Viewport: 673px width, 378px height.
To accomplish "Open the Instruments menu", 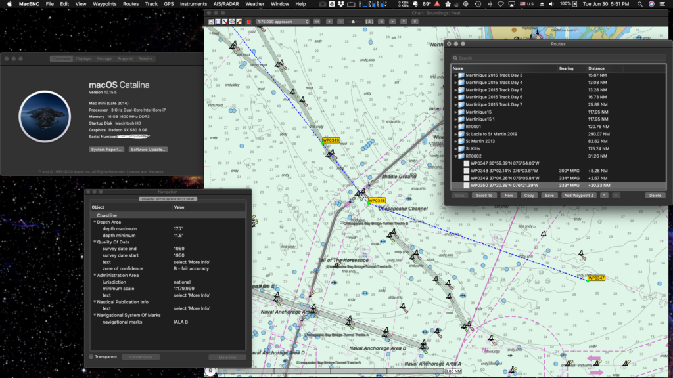I will [x=193, y=4].
